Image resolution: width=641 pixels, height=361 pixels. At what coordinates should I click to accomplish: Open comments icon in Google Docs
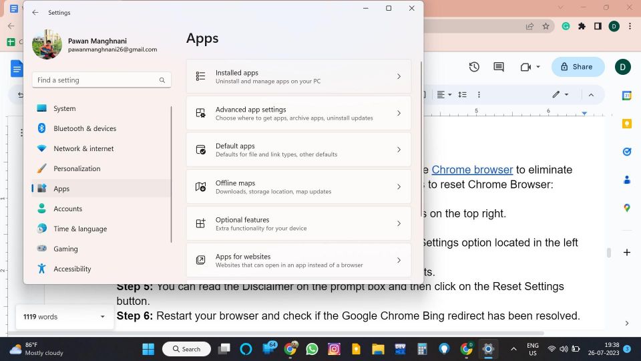click(499, 67)
